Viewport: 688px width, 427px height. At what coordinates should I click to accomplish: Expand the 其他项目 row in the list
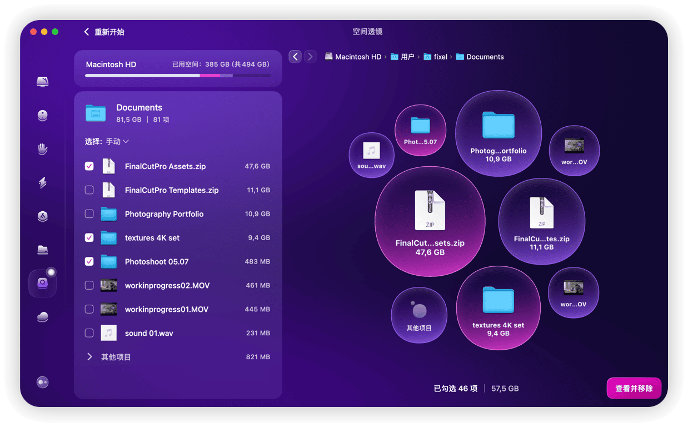pyautogui.click(x=89, y=357)
